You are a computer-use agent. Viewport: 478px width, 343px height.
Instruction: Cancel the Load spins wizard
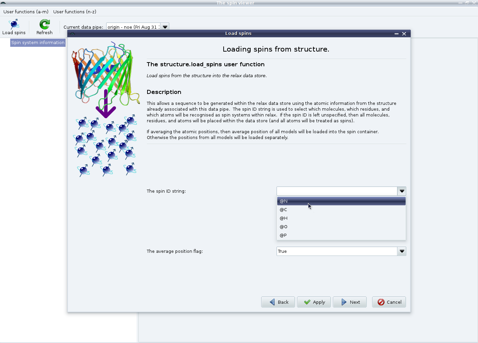(389, 302)
